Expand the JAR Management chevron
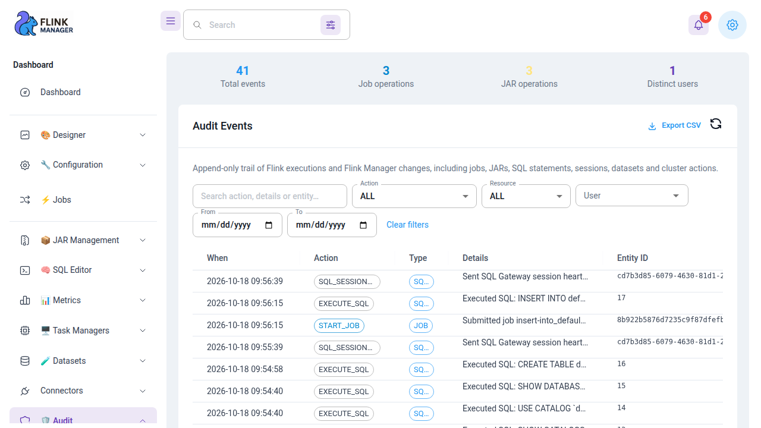The width and height of the screenshot is (761, 428). [143, 240]
